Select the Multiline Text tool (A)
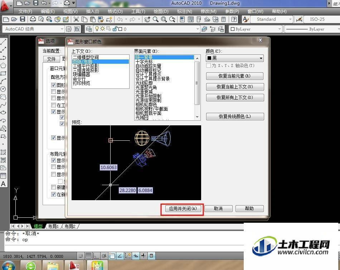The height and width of the screenshot is (270, 340). 3,184
